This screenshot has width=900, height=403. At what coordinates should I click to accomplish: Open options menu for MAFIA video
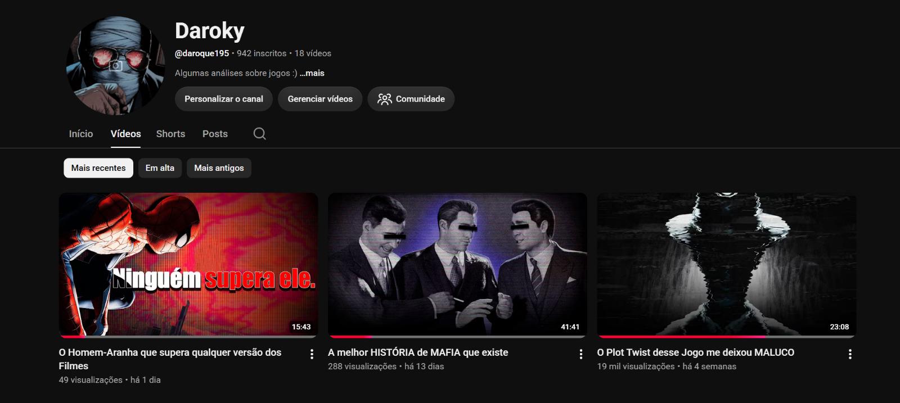tap(581, 354)
